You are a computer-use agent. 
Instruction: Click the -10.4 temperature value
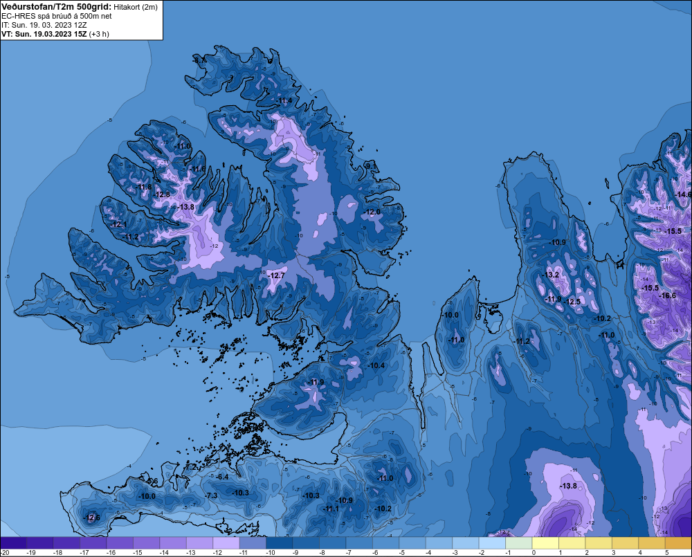pyautogui.click(x=376, y=365)
